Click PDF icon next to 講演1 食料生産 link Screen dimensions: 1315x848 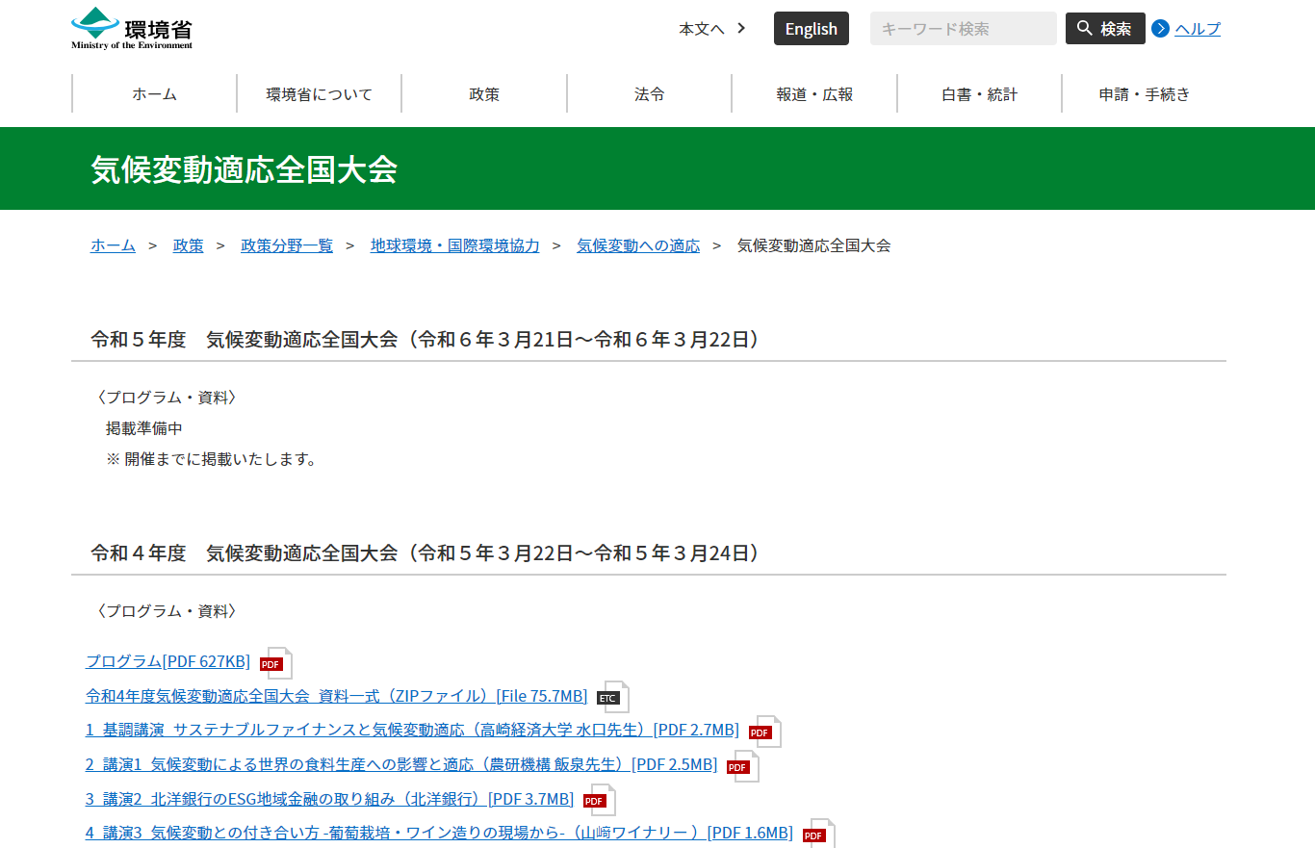point(742,766)
